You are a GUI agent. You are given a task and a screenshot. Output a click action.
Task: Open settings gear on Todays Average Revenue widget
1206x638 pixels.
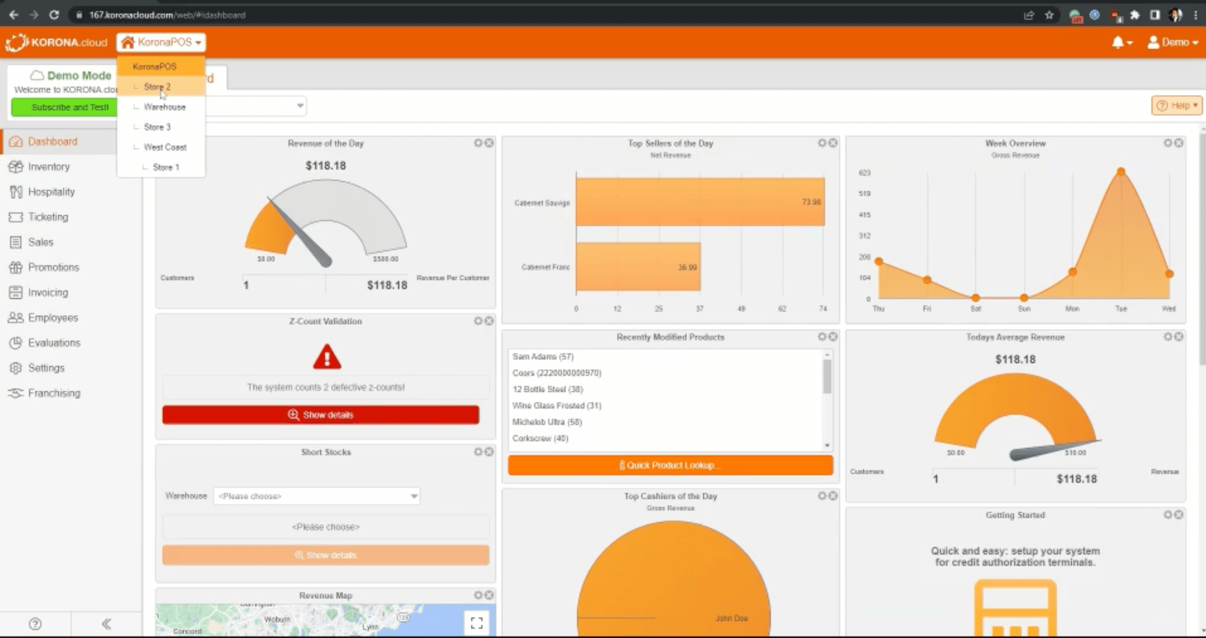tap(1168, 337)
